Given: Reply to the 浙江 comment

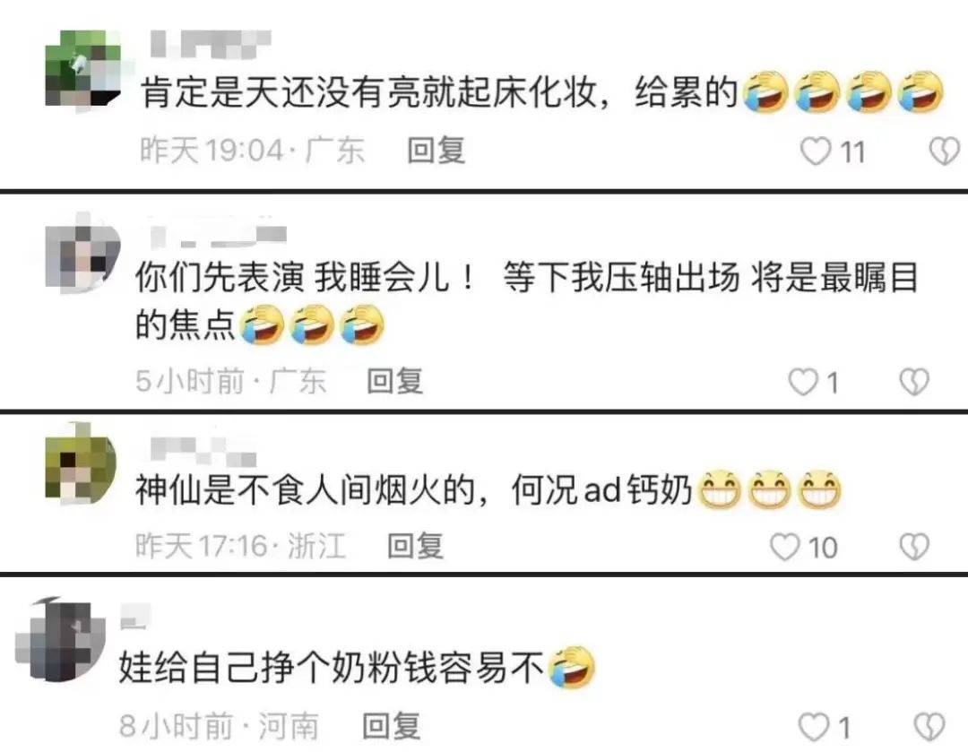Looking at the screenshot, I should click(x=416, y=546).
